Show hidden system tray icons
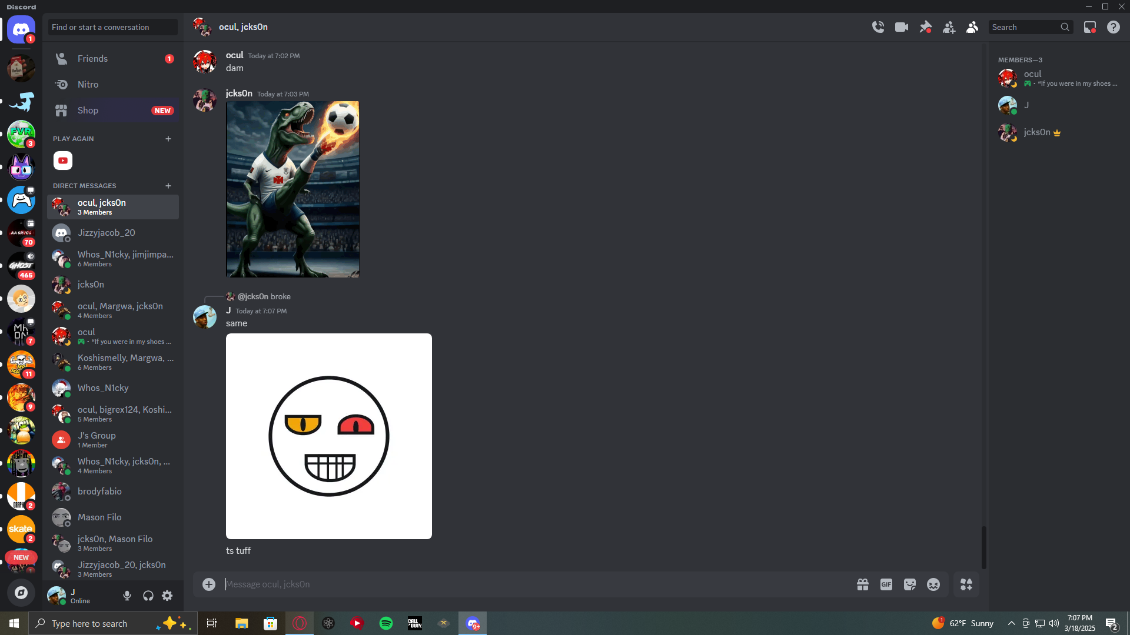Image resolution: width=1130 pixels, height=635 pixels. pos(1012,623)
